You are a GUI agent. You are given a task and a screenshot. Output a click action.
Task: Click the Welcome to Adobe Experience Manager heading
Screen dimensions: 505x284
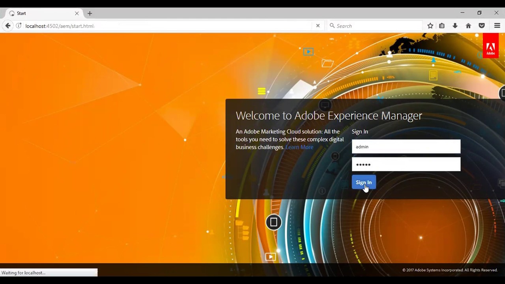[329, 116]
